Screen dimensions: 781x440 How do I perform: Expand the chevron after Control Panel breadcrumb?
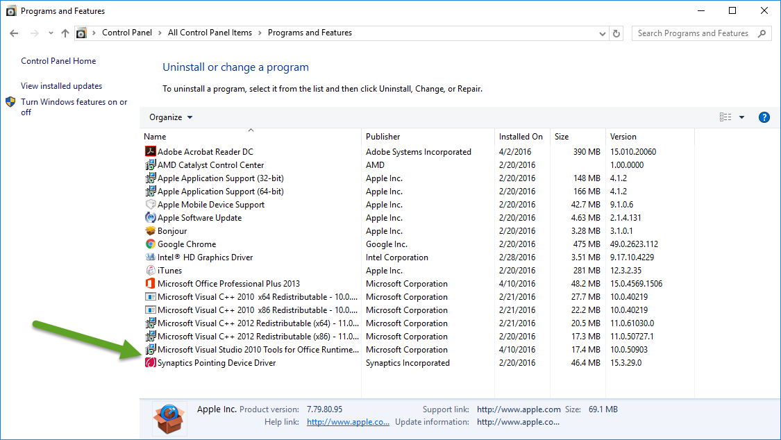click(x=160, y=33)
